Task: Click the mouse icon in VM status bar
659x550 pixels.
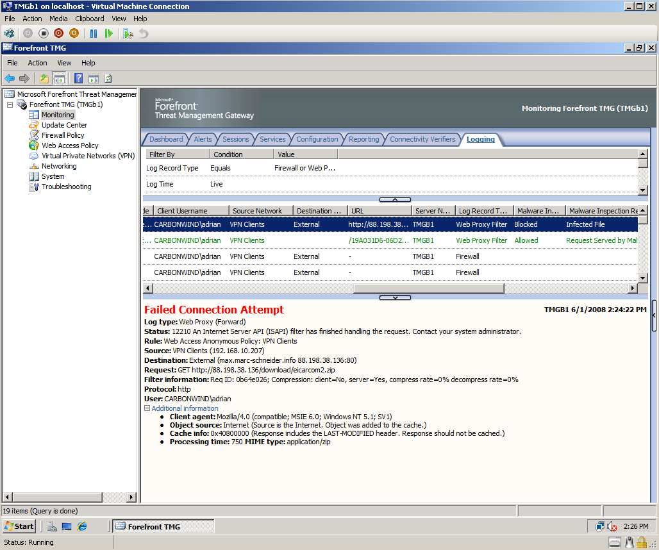Action: [x=629, y=542]
